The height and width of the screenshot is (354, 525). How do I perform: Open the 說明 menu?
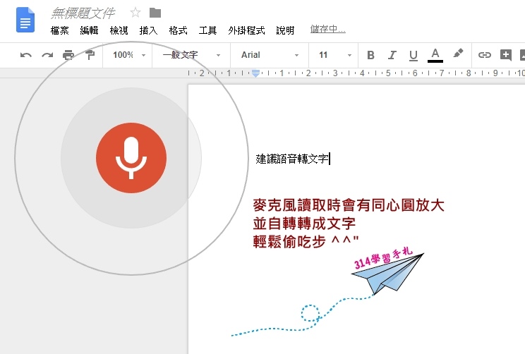pos(285,30)
